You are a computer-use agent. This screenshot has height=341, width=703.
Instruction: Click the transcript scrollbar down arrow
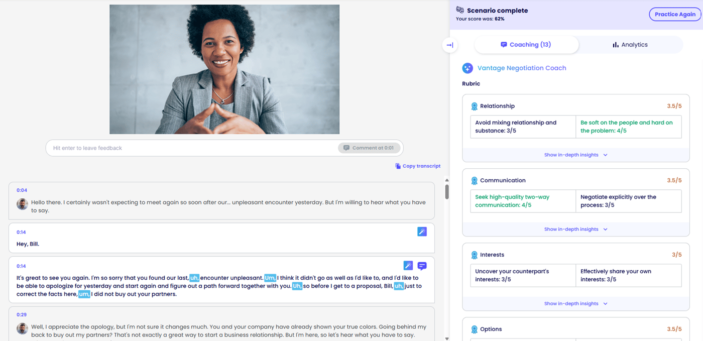coord(447,338)
